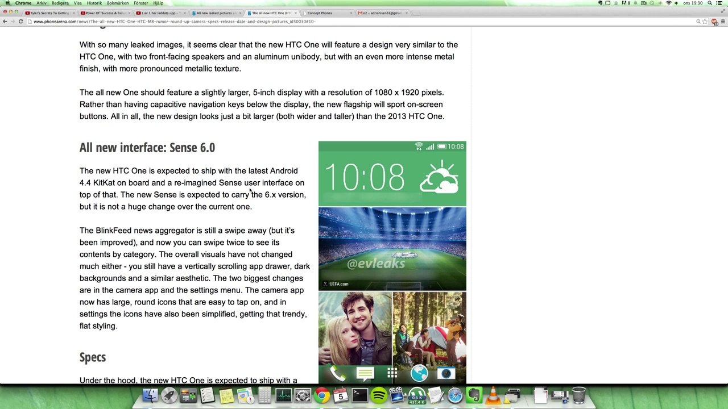Open the Visa menu
Viewport: 728px width, 409px height.
coord(78,3)
